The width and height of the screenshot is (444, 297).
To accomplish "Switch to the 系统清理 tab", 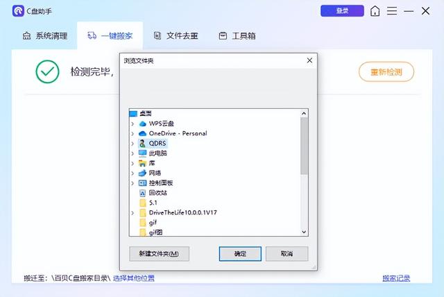I will coord(44,35).
